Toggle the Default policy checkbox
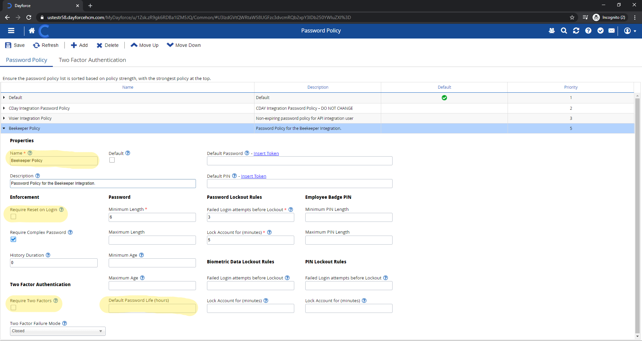 click(x=112, y=160)
